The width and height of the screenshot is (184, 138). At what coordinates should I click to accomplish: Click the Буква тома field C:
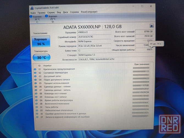click(x=94, y=51)
